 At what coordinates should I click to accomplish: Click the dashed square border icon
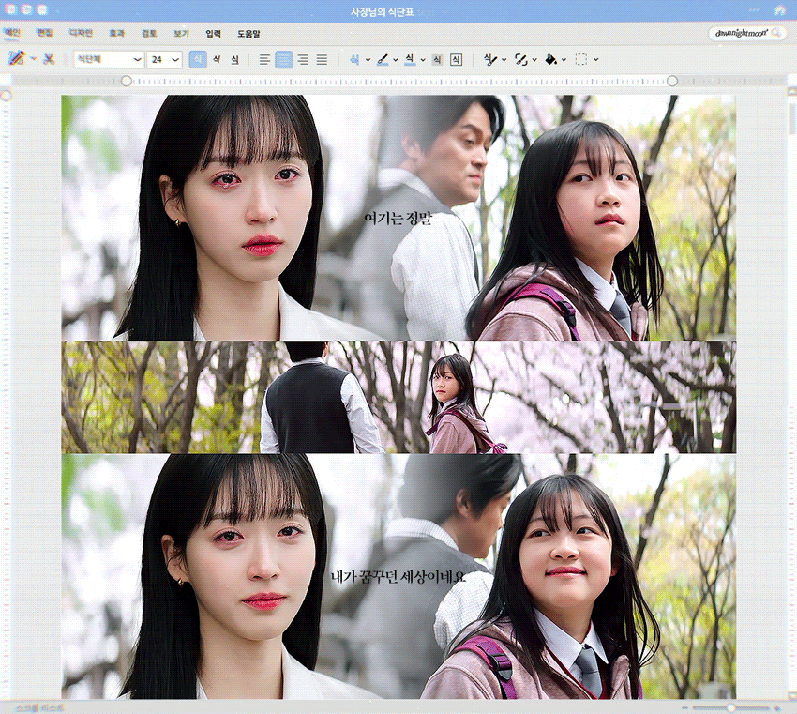[x=581, y=60]
